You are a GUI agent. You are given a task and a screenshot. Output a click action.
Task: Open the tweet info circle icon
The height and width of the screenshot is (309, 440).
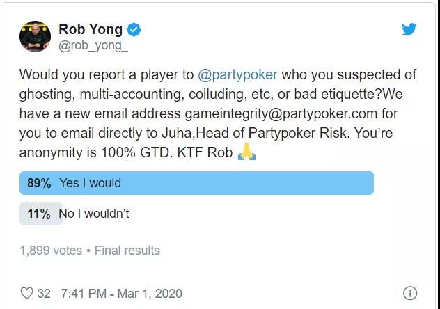point(410,293)
